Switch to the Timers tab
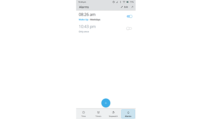 pos(98,114)
